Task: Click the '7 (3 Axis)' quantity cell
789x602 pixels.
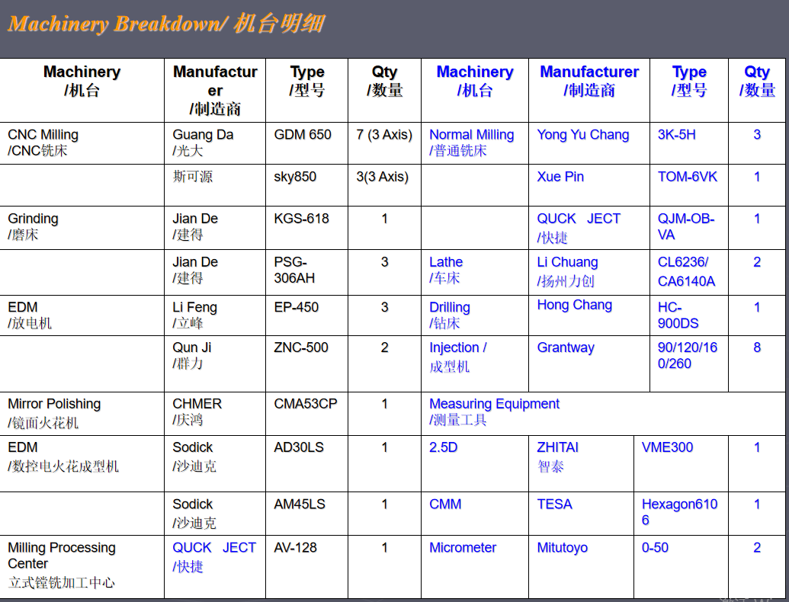Action: click(x=384, y=142)
